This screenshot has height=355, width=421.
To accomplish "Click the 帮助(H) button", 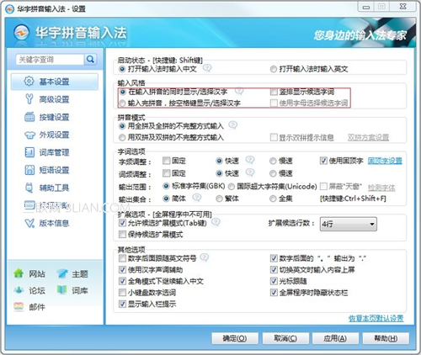I will (x=386, y=338).
